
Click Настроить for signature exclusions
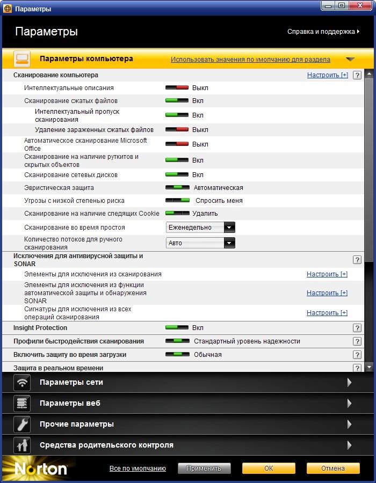[x=327, y=313]
